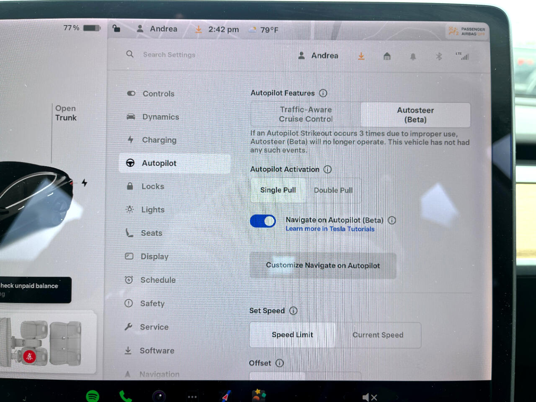Select Autosteer (Beta) option
Viewport: 536px width, 402px height.
415,115
